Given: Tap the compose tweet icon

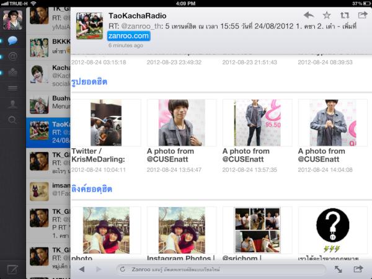Looking at the screenshot, I should pos(12,270).
